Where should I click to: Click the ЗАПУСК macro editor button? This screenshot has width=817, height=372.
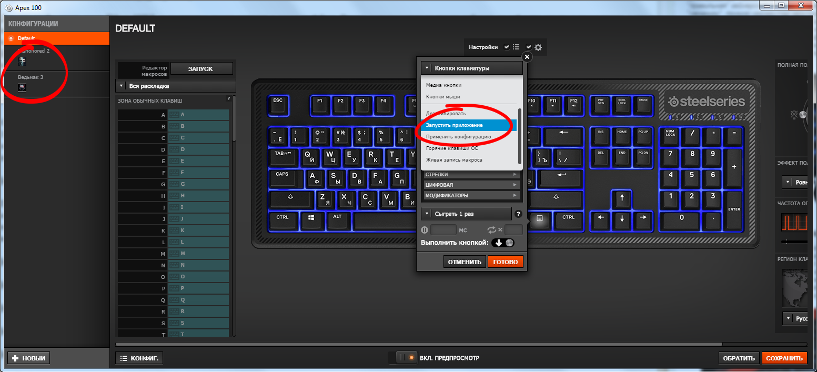(x=202, y=68)
